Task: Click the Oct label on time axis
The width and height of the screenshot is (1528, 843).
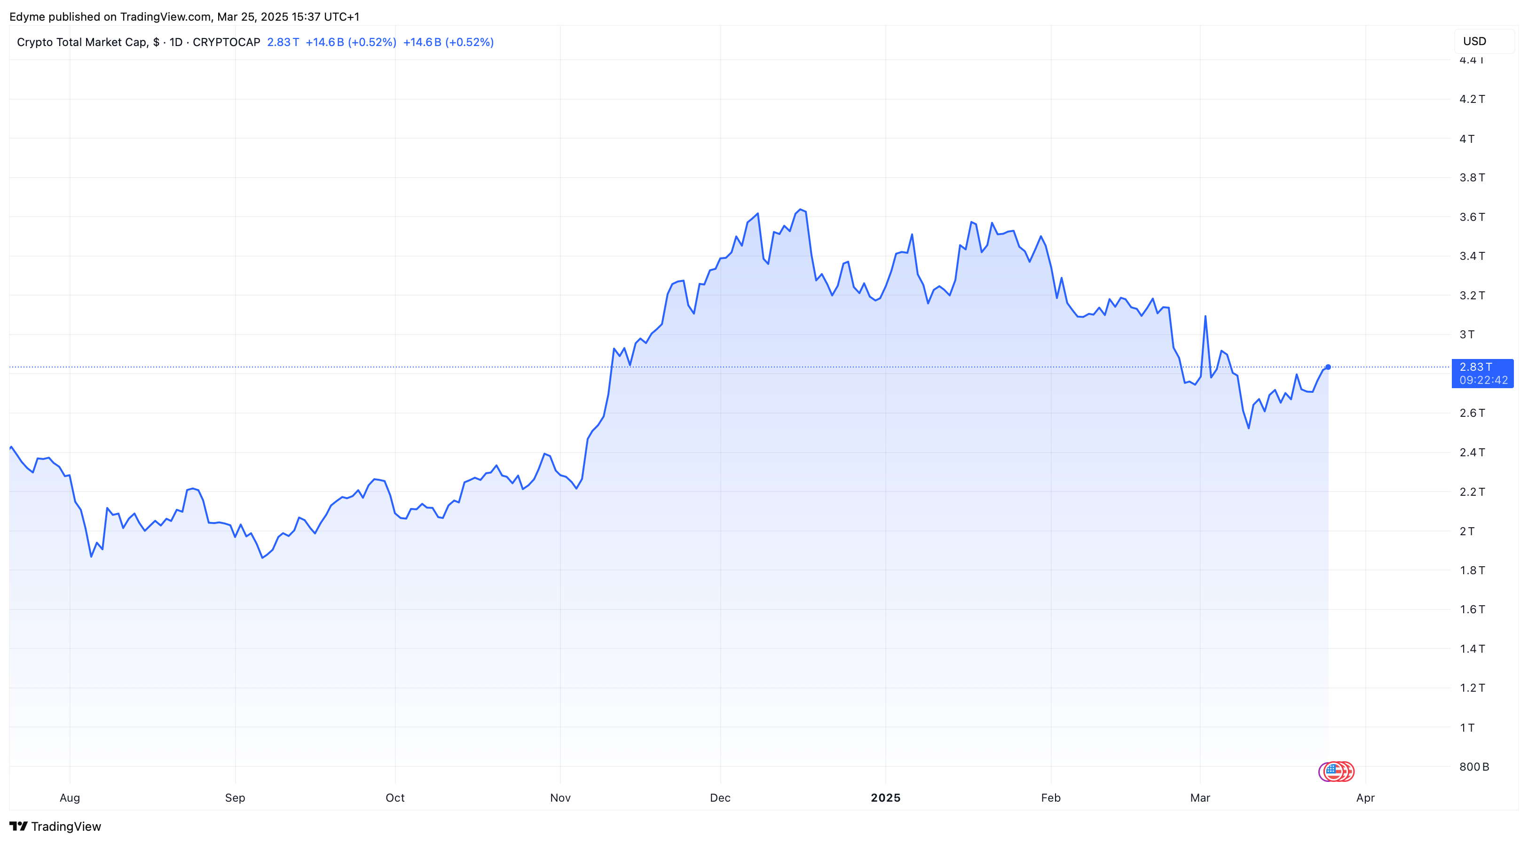Action: coord(395,797)
